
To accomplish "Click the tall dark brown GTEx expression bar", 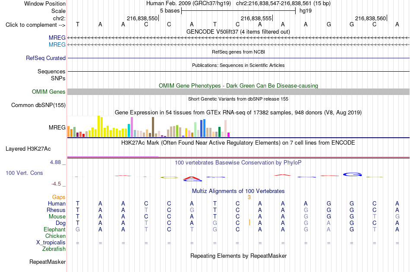I will [153, 127].
